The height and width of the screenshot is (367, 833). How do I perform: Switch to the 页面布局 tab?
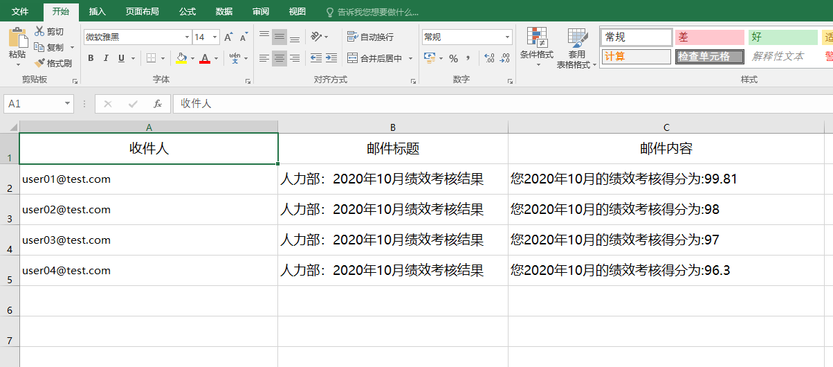pyautogui.click(x=143, y=12)
